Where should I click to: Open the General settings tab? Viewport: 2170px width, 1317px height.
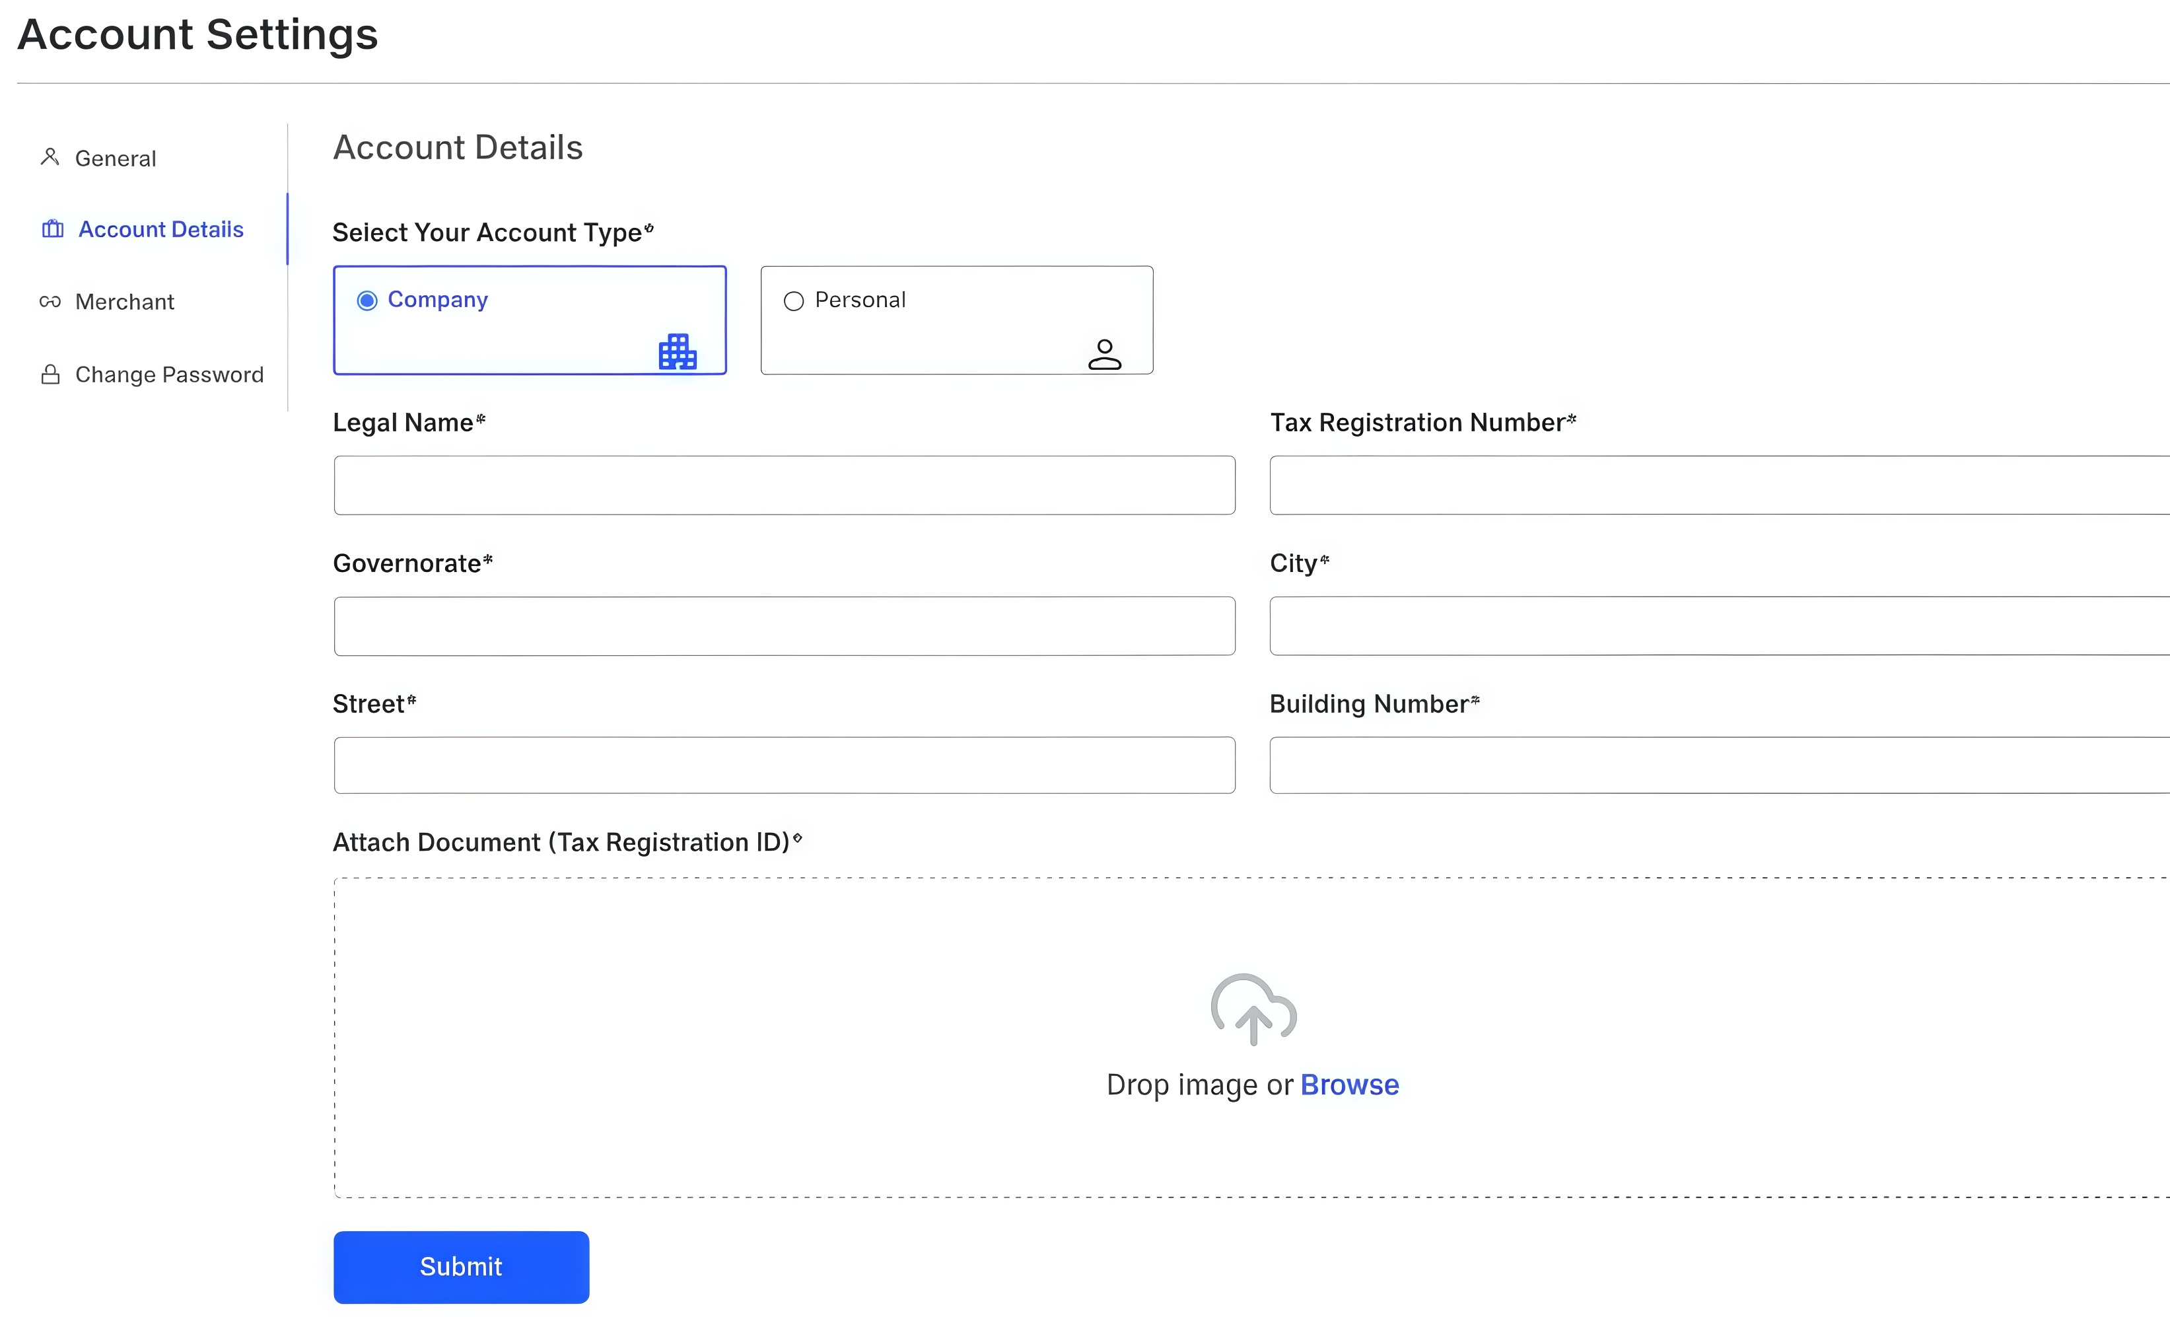coord(116,159)
